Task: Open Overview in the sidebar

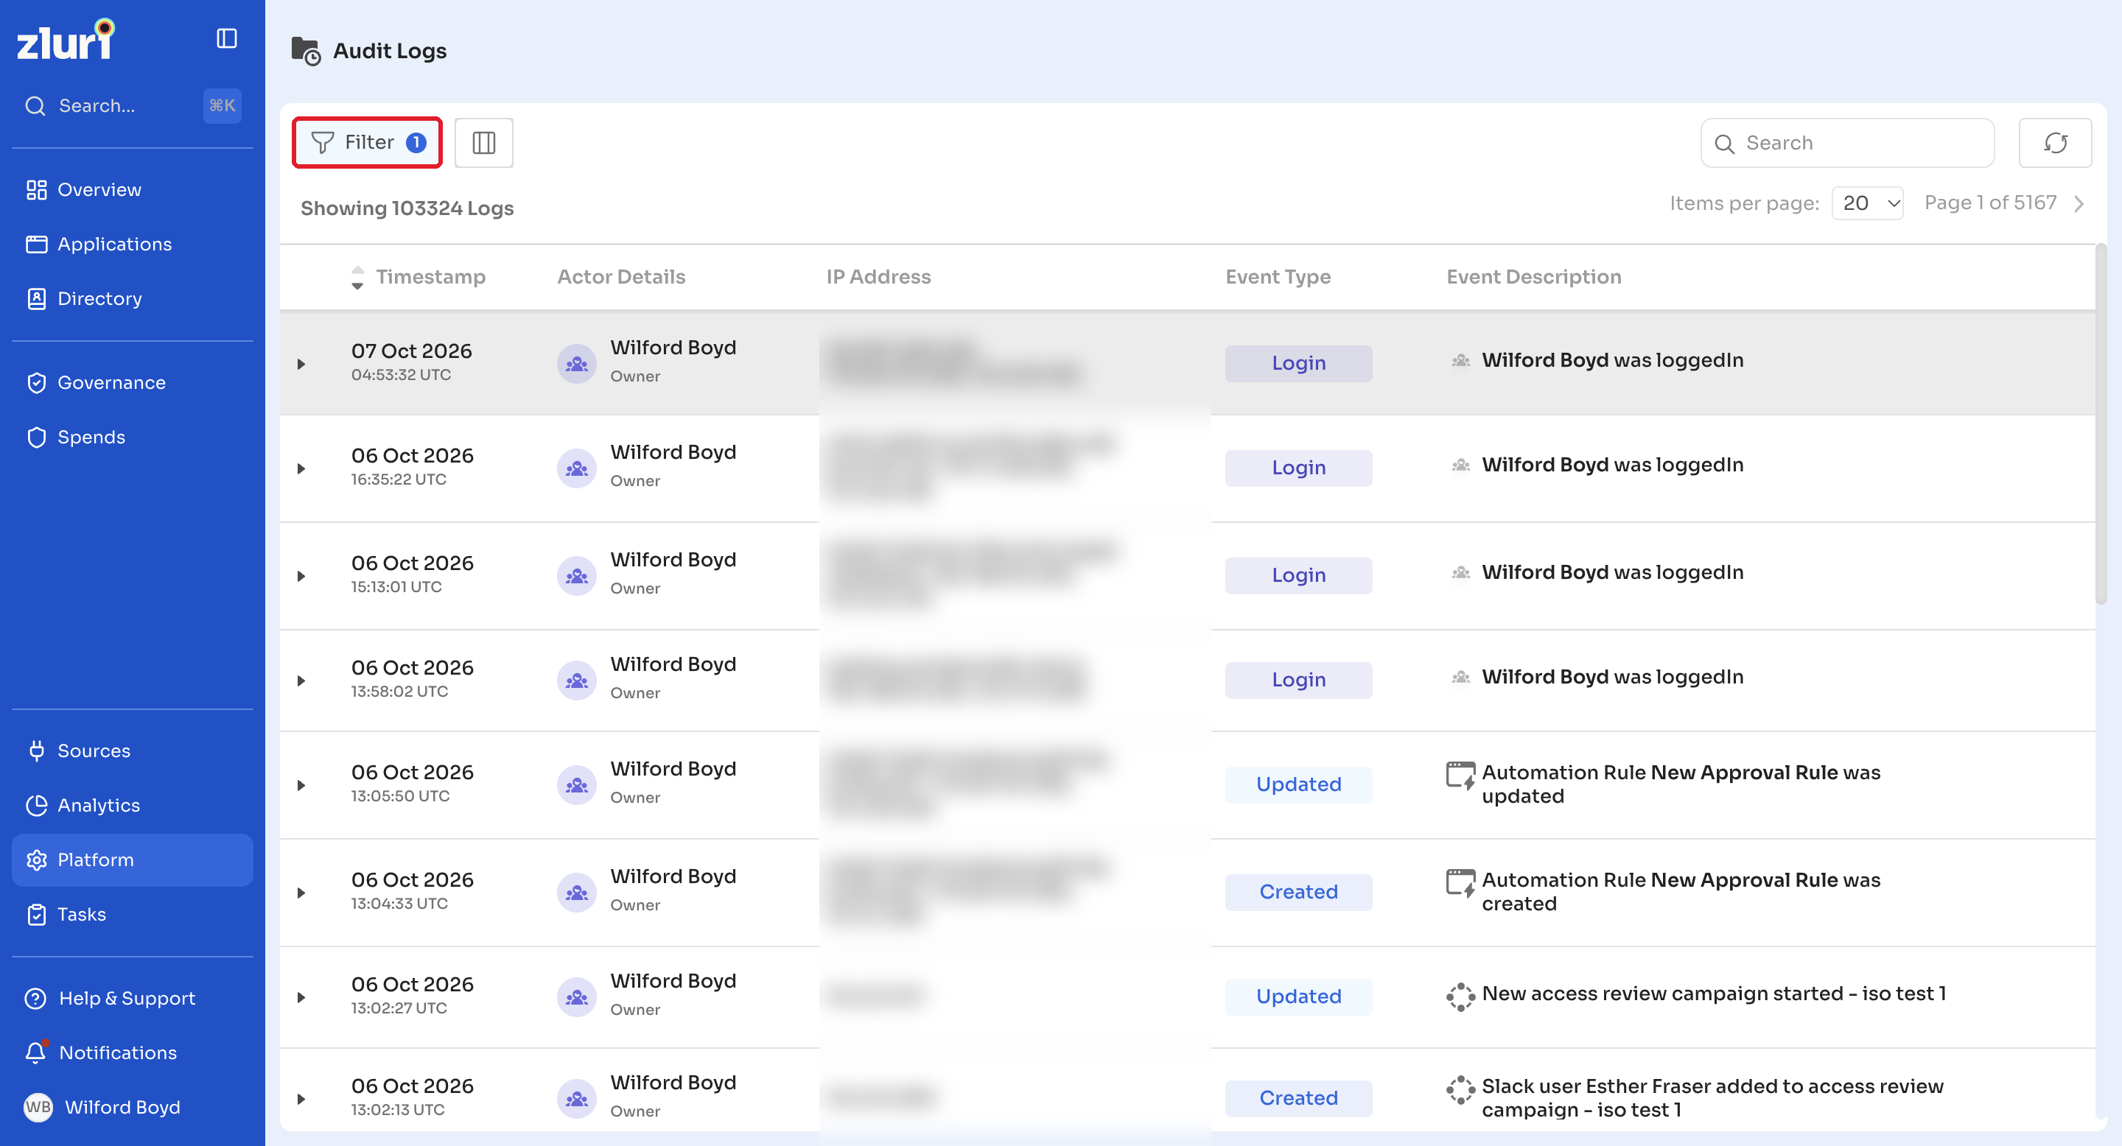Action: pos(133,189)
